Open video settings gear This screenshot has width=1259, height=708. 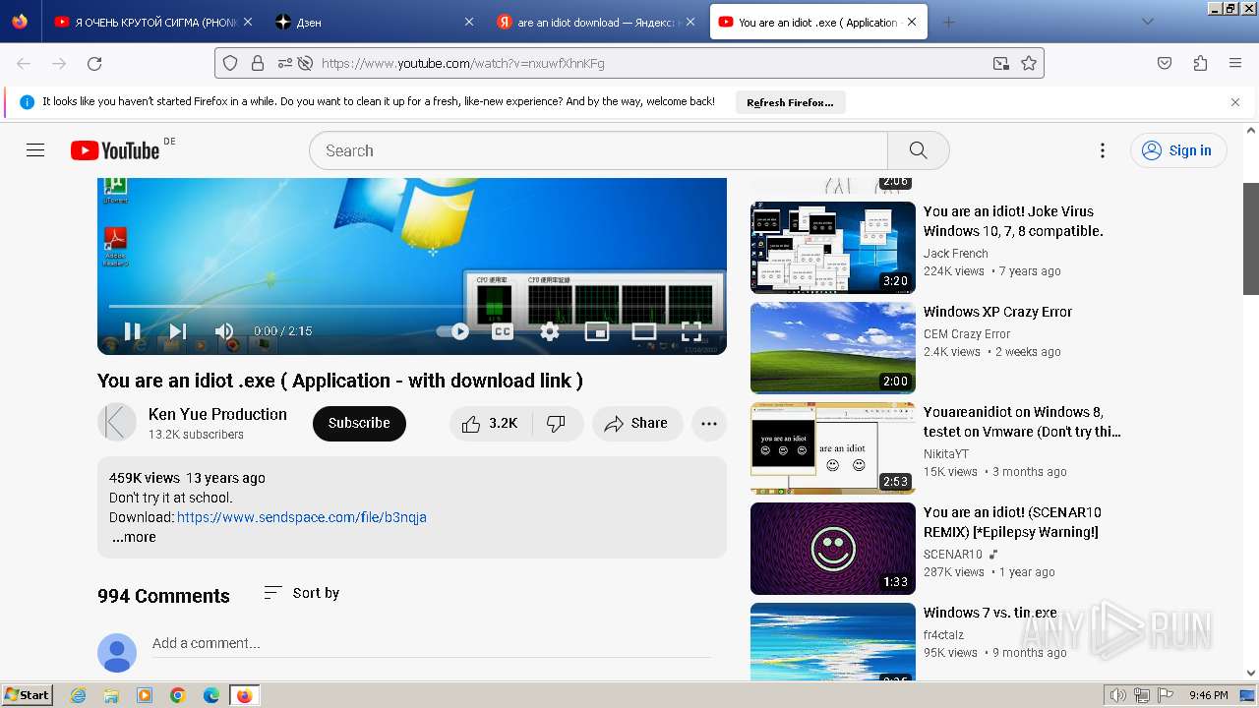click(550, 331)
